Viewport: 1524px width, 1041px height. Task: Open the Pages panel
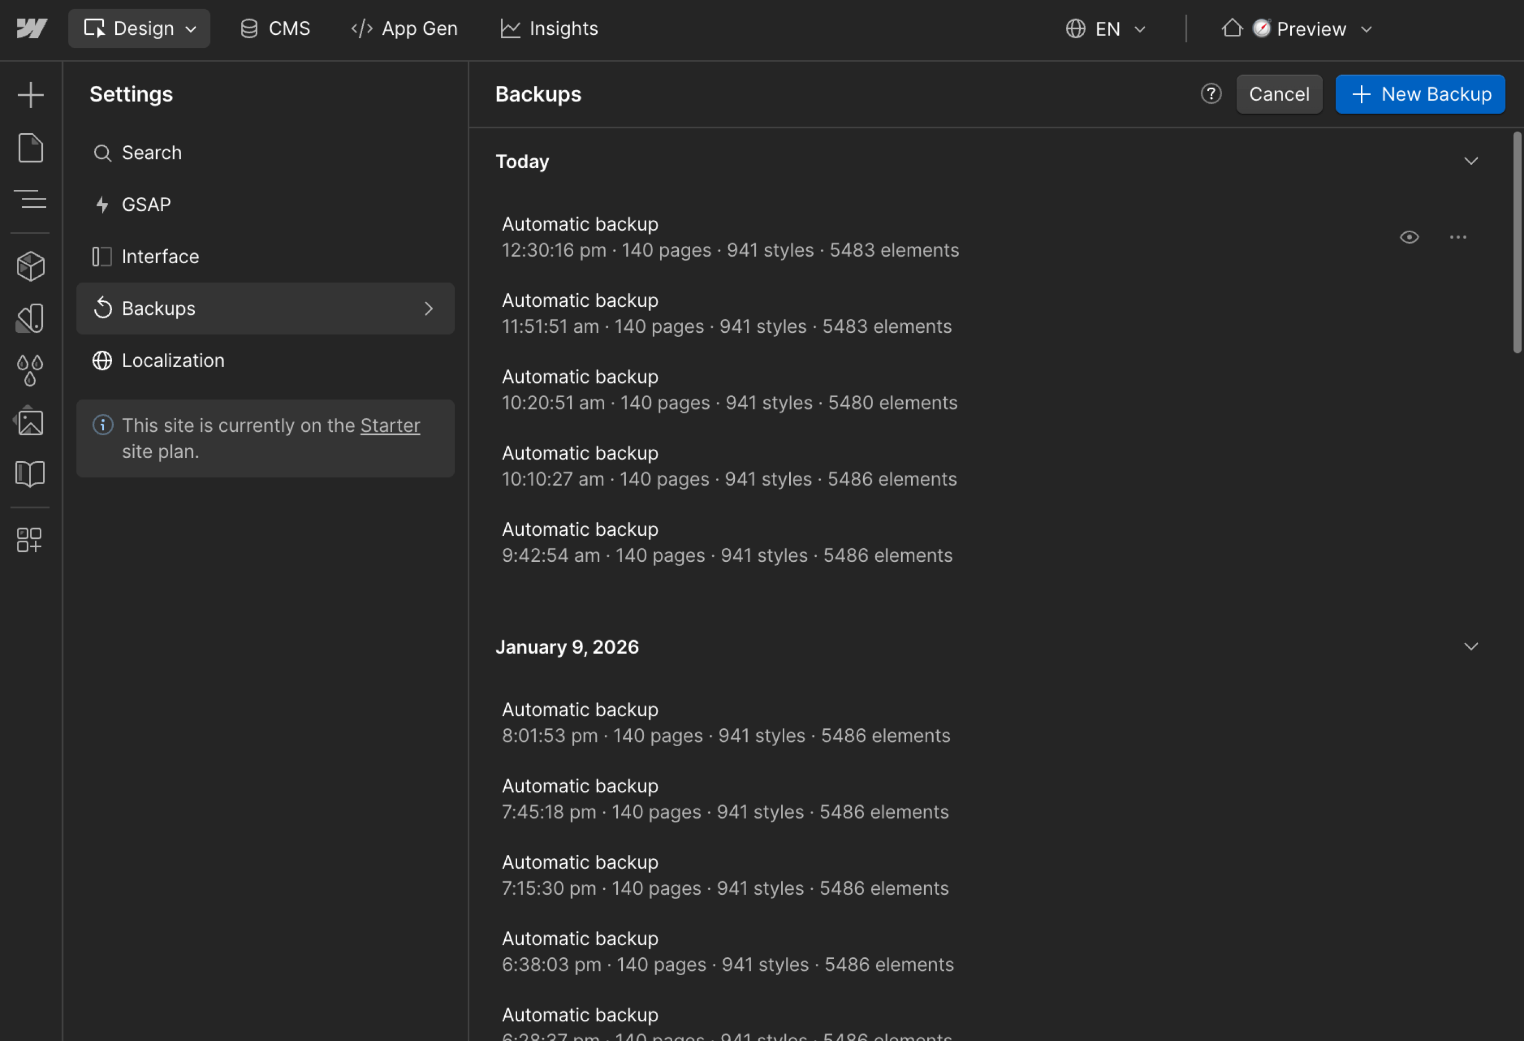point(30,147)
